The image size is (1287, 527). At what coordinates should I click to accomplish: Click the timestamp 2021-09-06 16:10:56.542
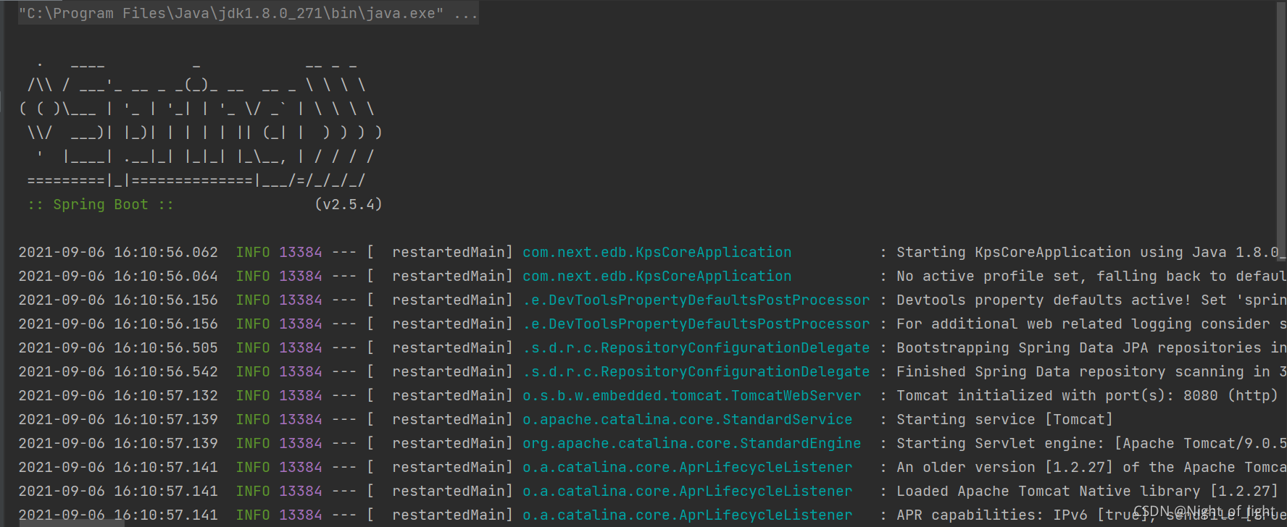118,371
